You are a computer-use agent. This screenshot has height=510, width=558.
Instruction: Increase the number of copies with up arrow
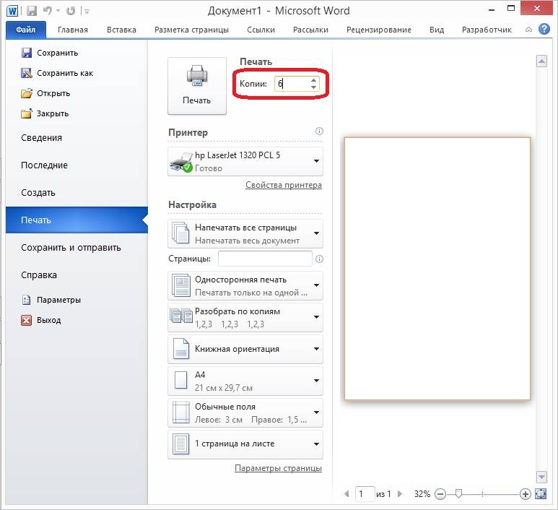click(313, 80)
